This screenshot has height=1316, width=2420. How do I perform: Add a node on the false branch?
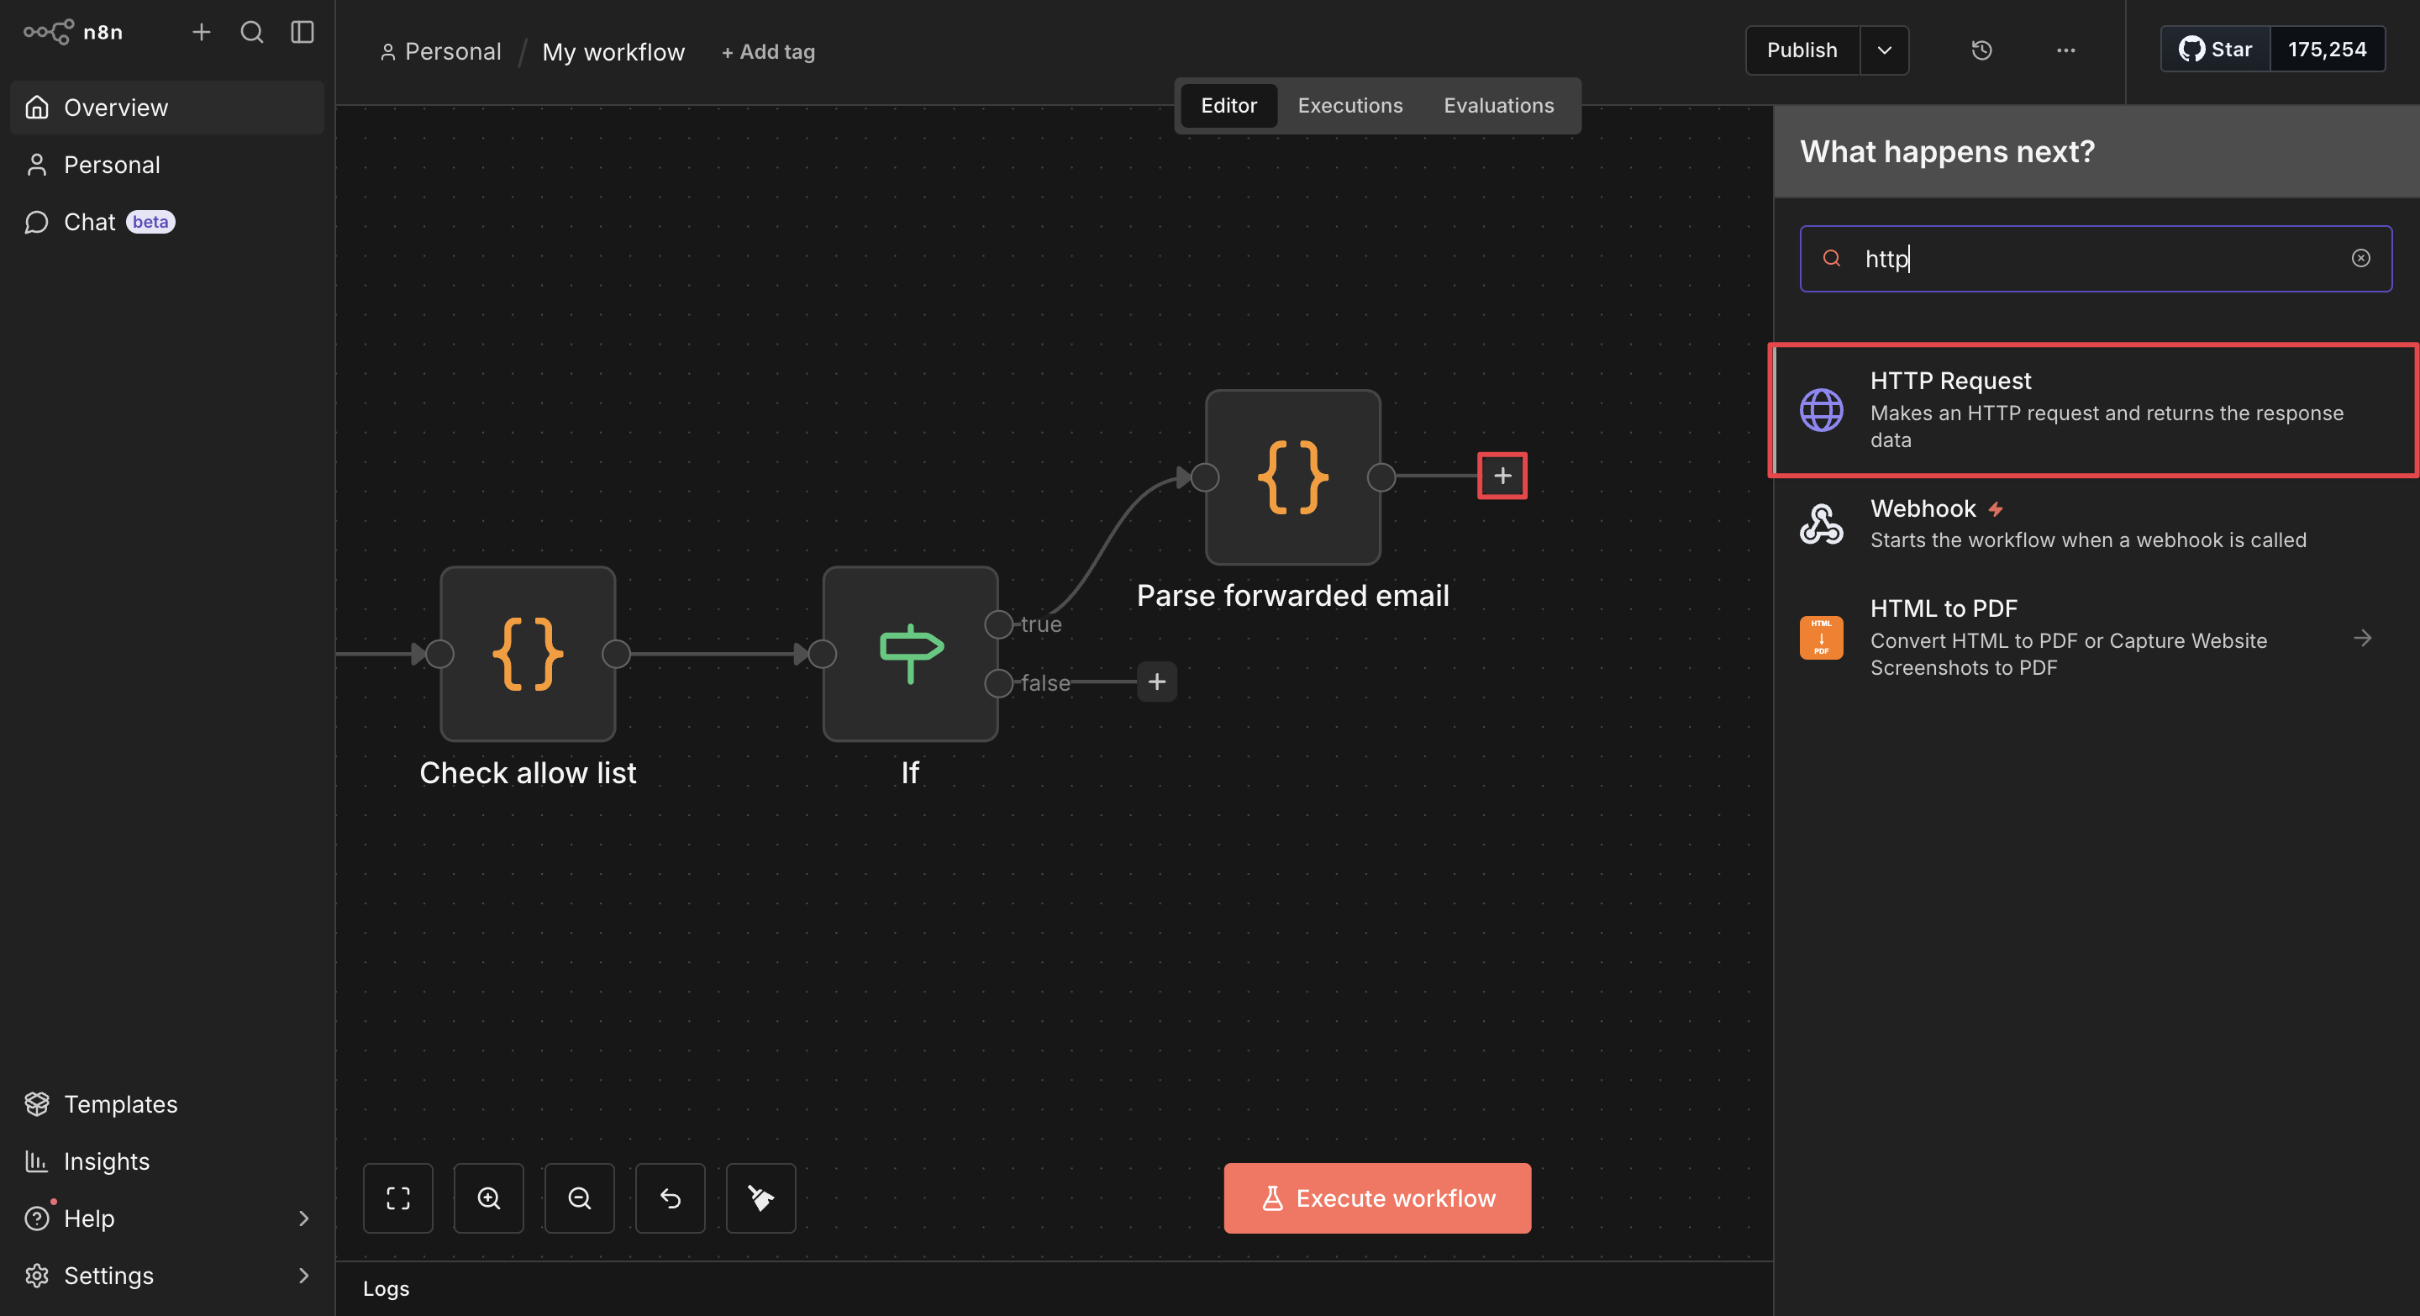[1156, 682]
